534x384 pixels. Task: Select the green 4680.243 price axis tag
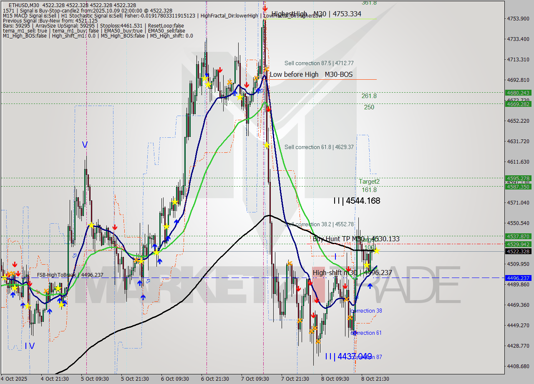pos(518,93)
